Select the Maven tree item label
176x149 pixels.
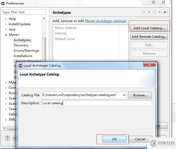(x=14, y=35)
